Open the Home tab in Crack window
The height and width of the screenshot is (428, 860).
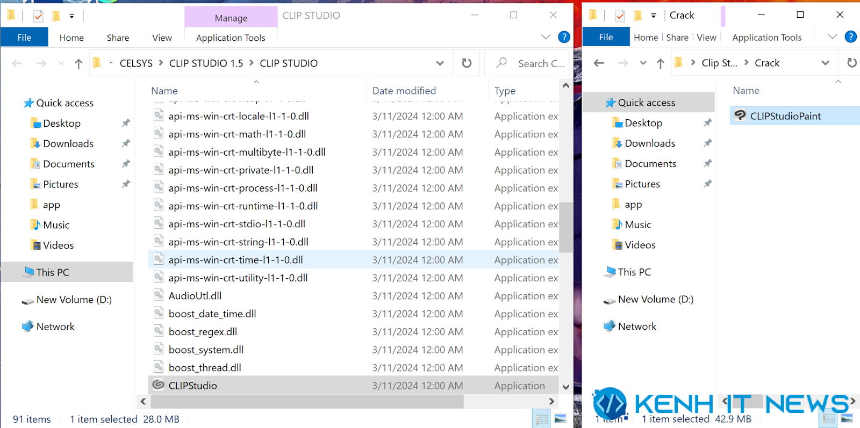(646, 38)
